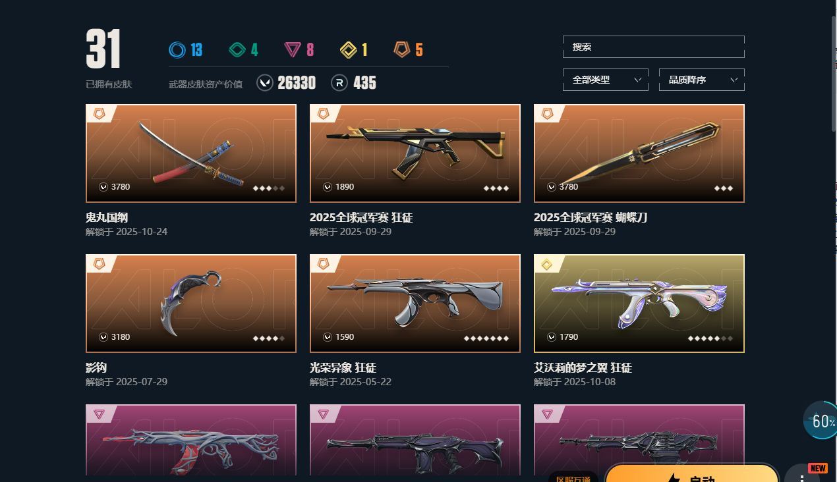Viewport: 837px width, 482px height.
Task: Select the 鬼丸国纲 katana skin thumbnail
Action: (x=191, y=153)
